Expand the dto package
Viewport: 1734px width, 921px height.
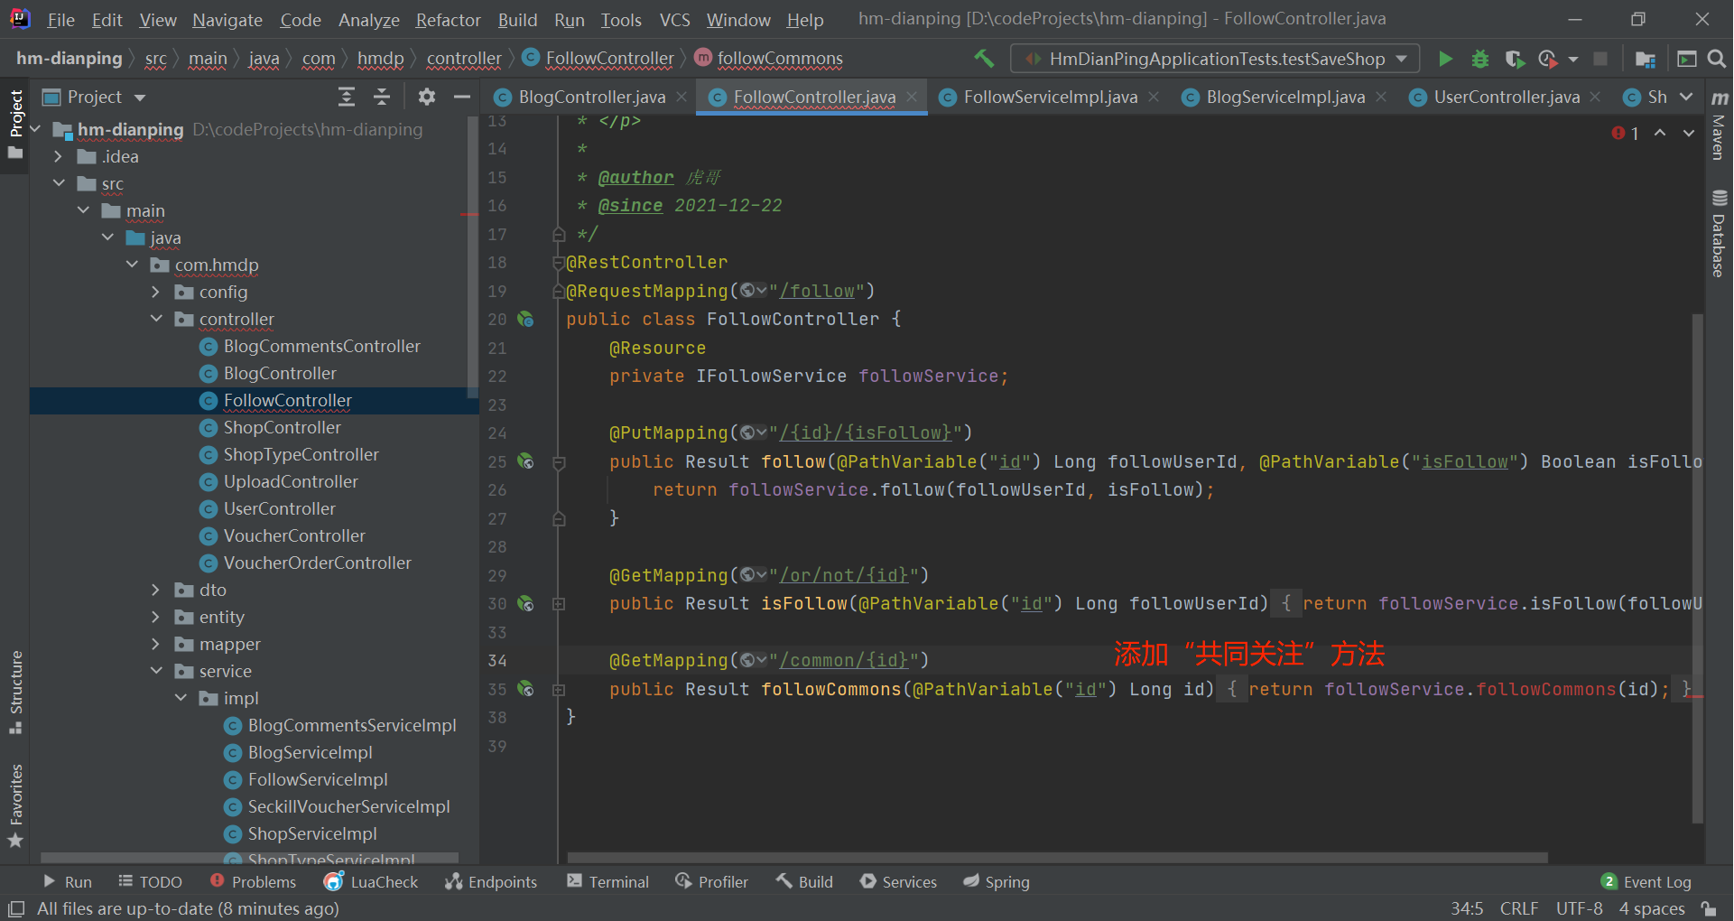[x=156, y=590]
